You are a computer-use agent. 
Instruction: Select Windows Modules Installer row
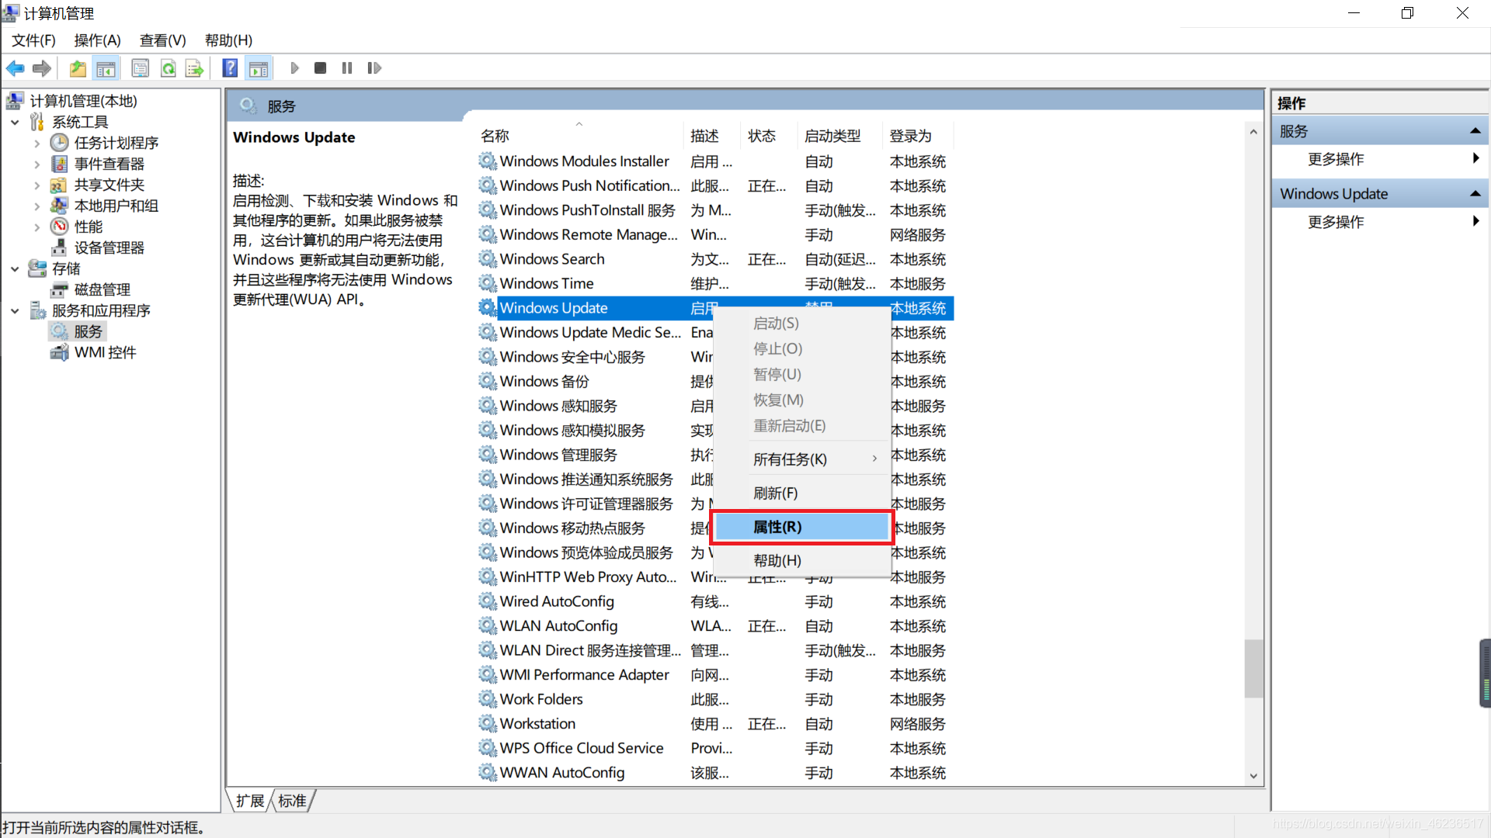pyautogui.click(x=715, y=161)
